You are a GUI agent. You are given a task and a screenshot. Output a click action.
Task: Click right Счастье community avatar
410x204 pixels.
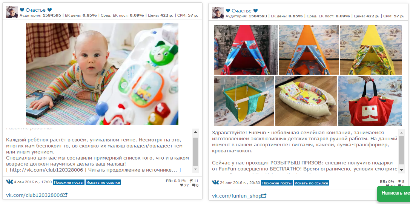(x=218, y=12)
